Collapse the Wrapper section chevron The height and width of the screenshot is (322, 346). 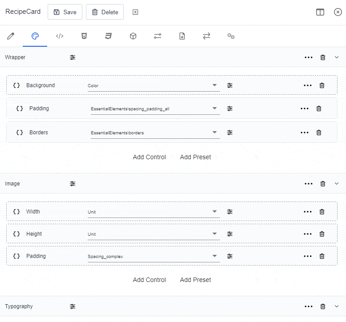337,57
